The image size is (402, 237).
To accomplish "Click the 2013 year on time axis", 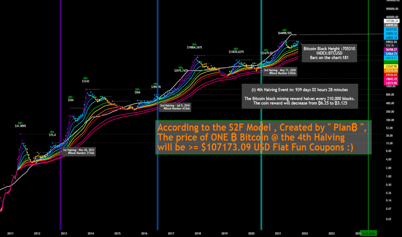I will [x=64, y=234].
